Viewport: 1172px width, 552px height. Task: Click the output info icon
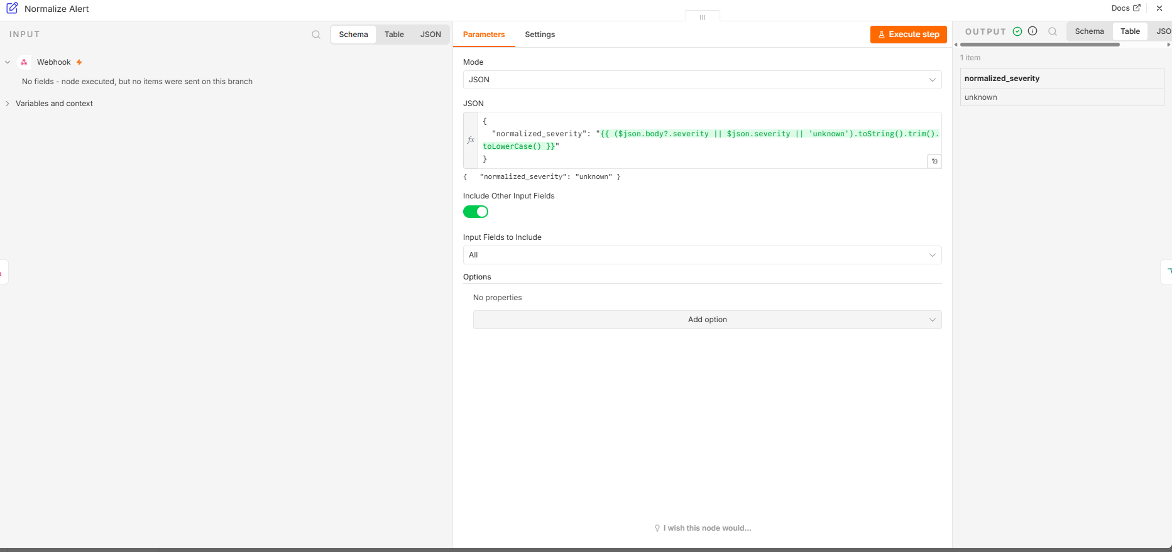(x=1032, y=31)
